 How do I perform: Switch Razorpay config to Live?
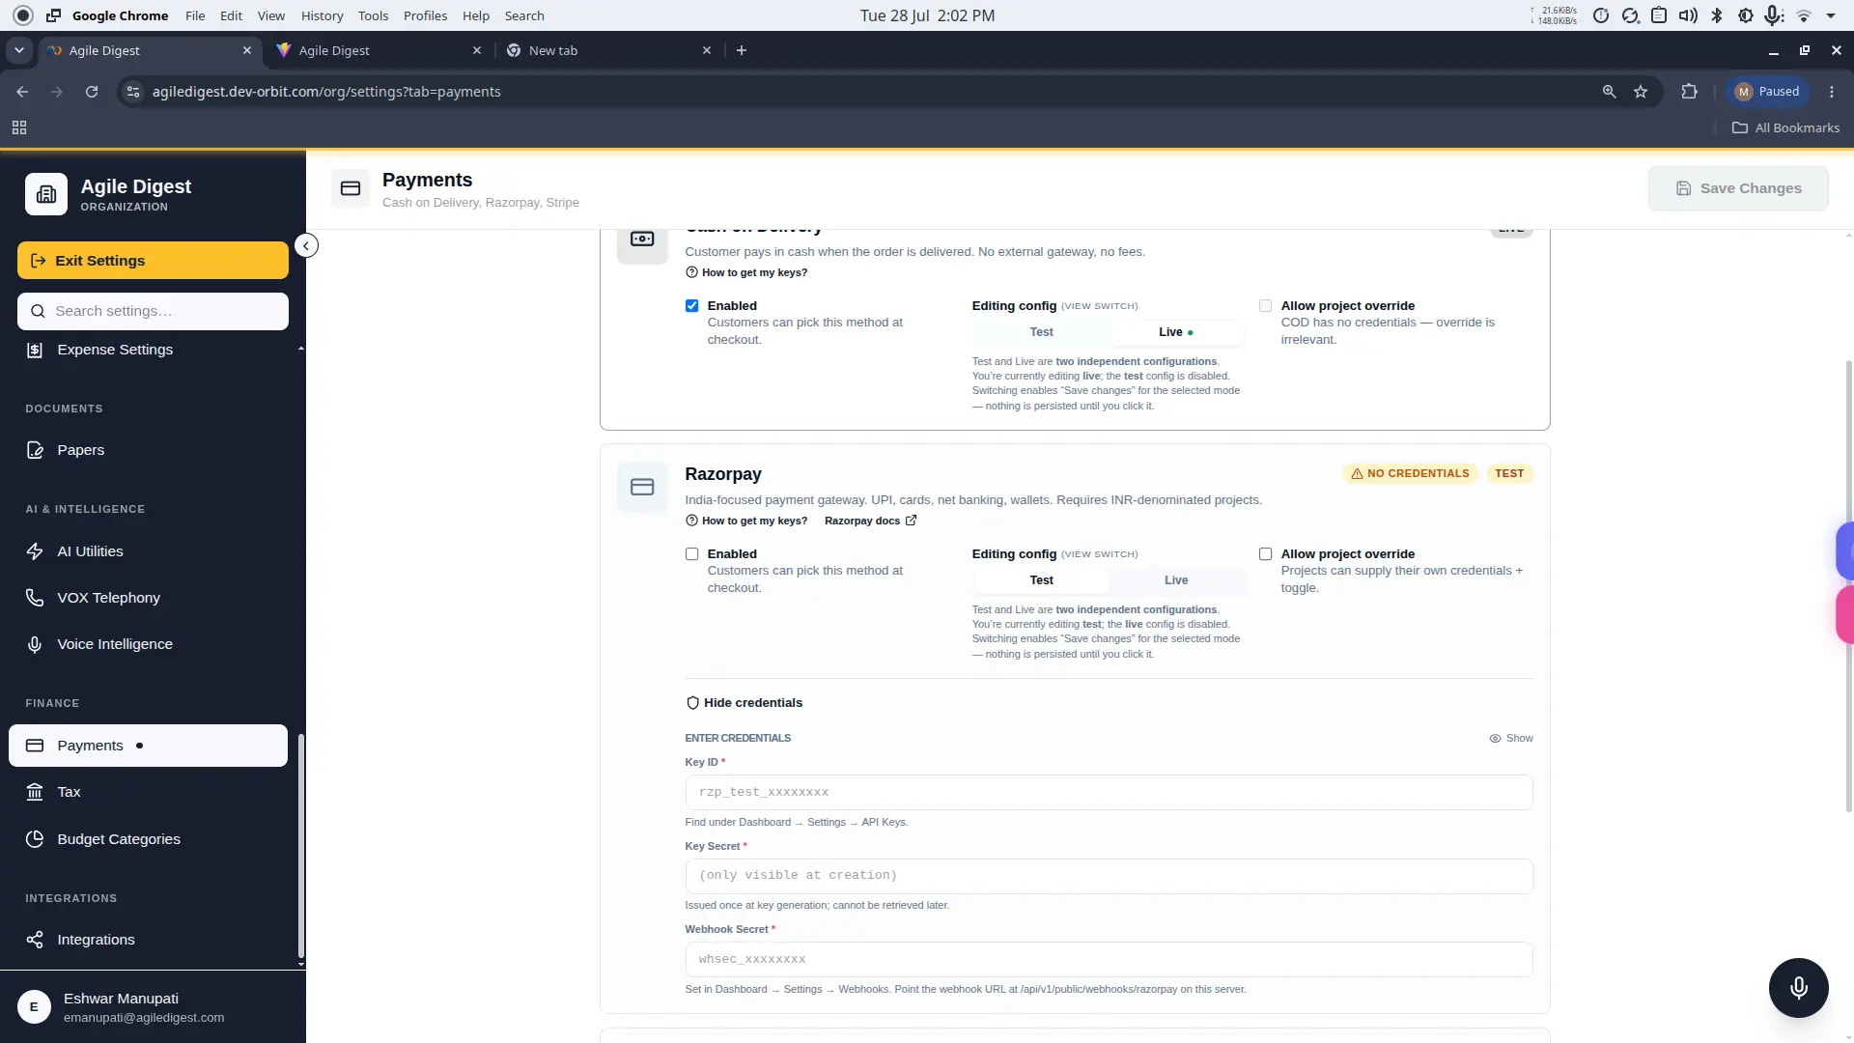coord(1175,580)
